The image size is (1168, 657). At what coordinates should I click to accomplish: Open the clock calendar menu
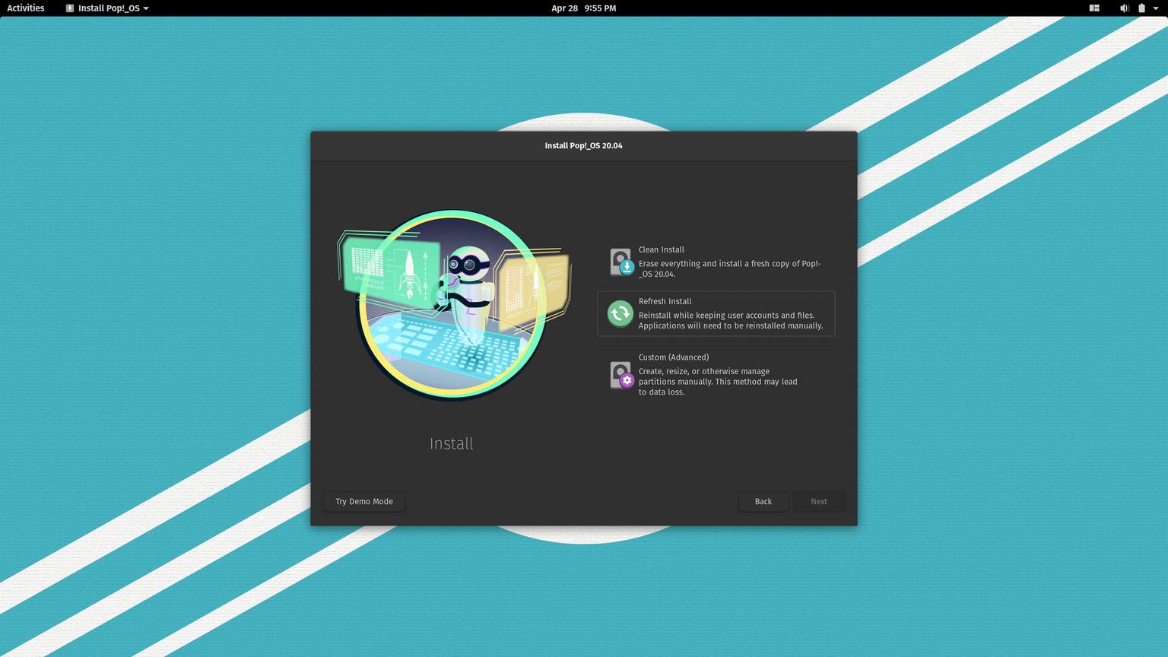click(x=583, y=8)
